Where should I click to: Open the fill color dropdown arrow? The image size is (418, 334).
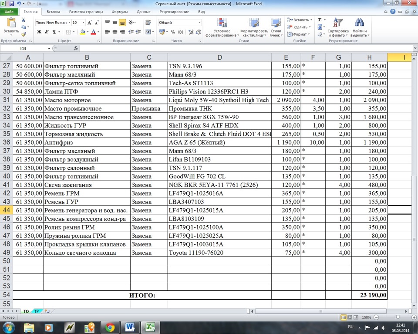coord(88,32)
